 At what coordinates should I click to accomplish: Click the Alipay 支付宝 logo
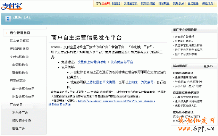12,7
